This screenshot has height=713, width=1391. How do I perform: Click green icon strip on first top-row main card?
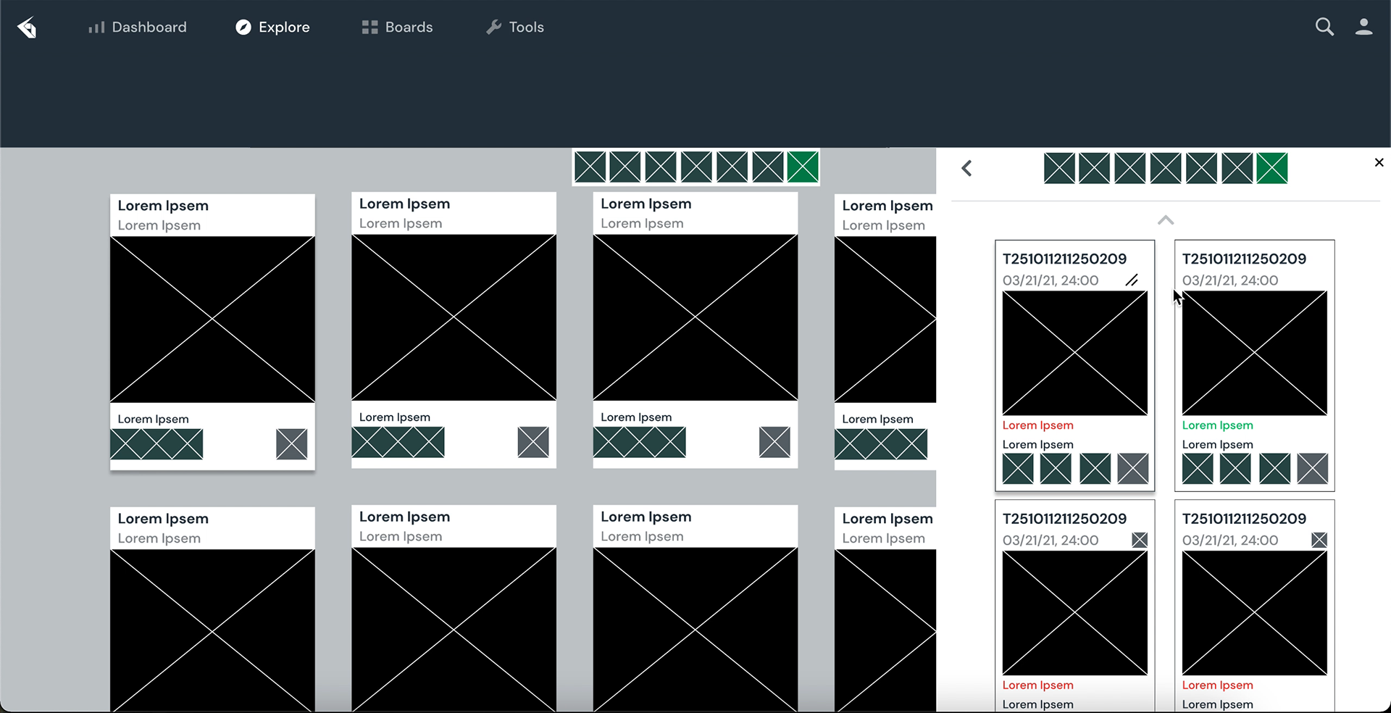pyautogui.click(x=156, y=444)
